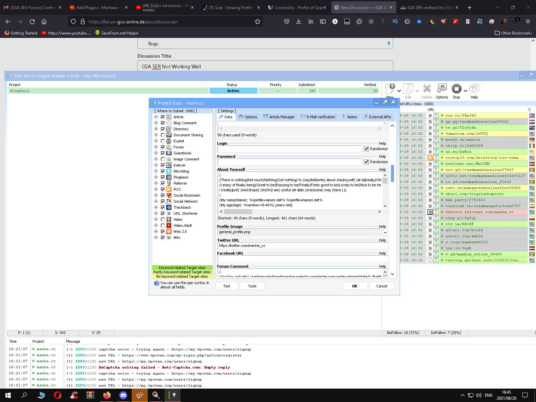Viewport: 536px width, 402px height.
Task: Toggle Randomize checkbox for Password
Action: tap(366, 162)
